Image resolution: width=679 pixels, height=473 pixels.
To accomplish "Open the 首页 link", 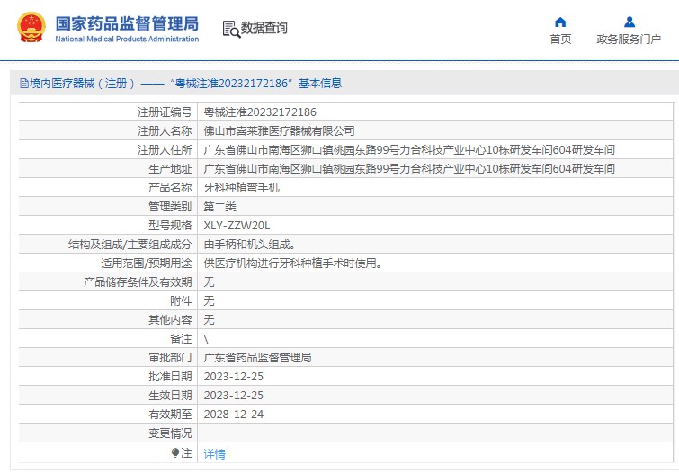I will pyautogui.click(x=560, y=39).
